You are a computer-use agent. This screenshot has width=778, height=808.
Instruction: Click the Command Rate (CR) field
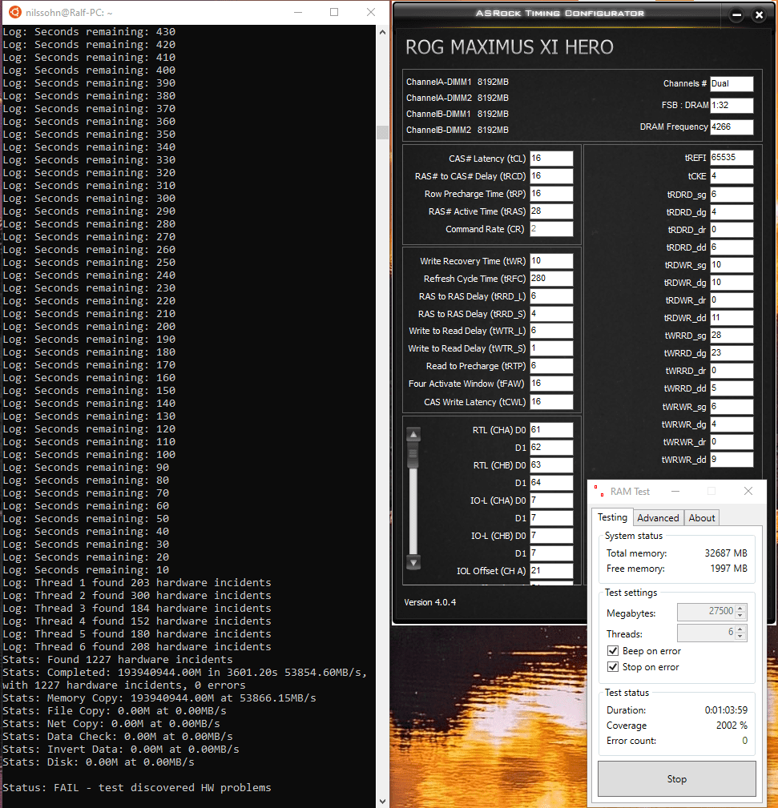(551, 228)
